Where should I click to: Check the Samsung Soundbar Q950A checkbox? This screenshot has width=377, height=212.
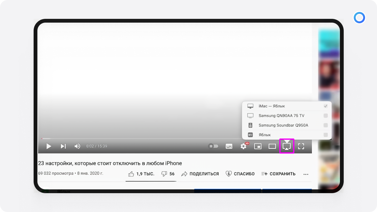pyautogui.click(x=325, y=125)
